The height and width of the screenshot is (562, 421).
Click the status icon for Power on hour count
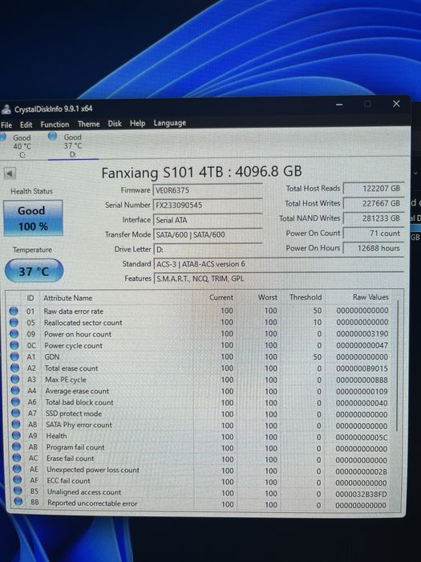pyautogui.click(x=14, y=334)
